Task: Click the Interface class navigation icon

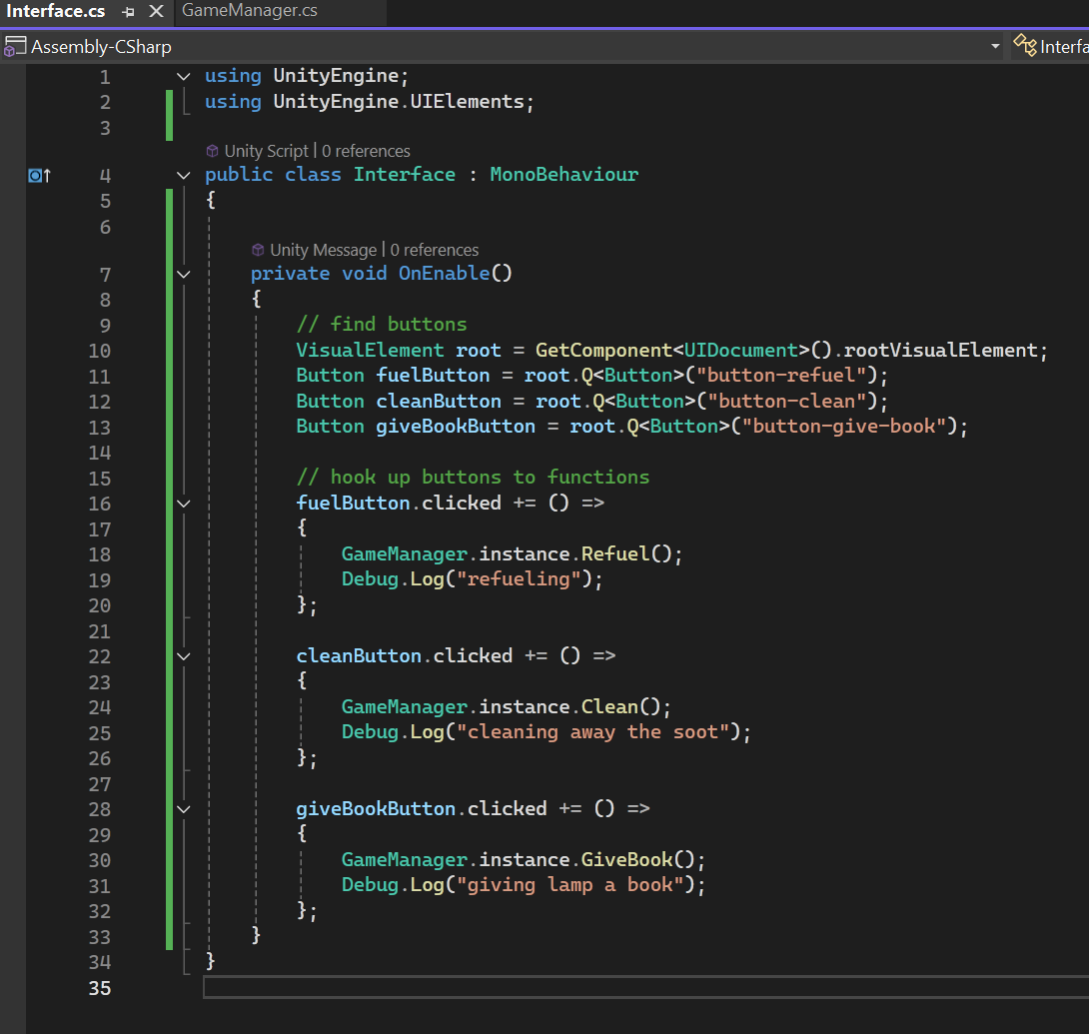Action: click(1024, 45)
